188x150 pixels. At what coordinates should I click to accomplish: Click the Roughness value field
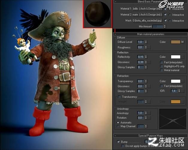tap(141, 47)
